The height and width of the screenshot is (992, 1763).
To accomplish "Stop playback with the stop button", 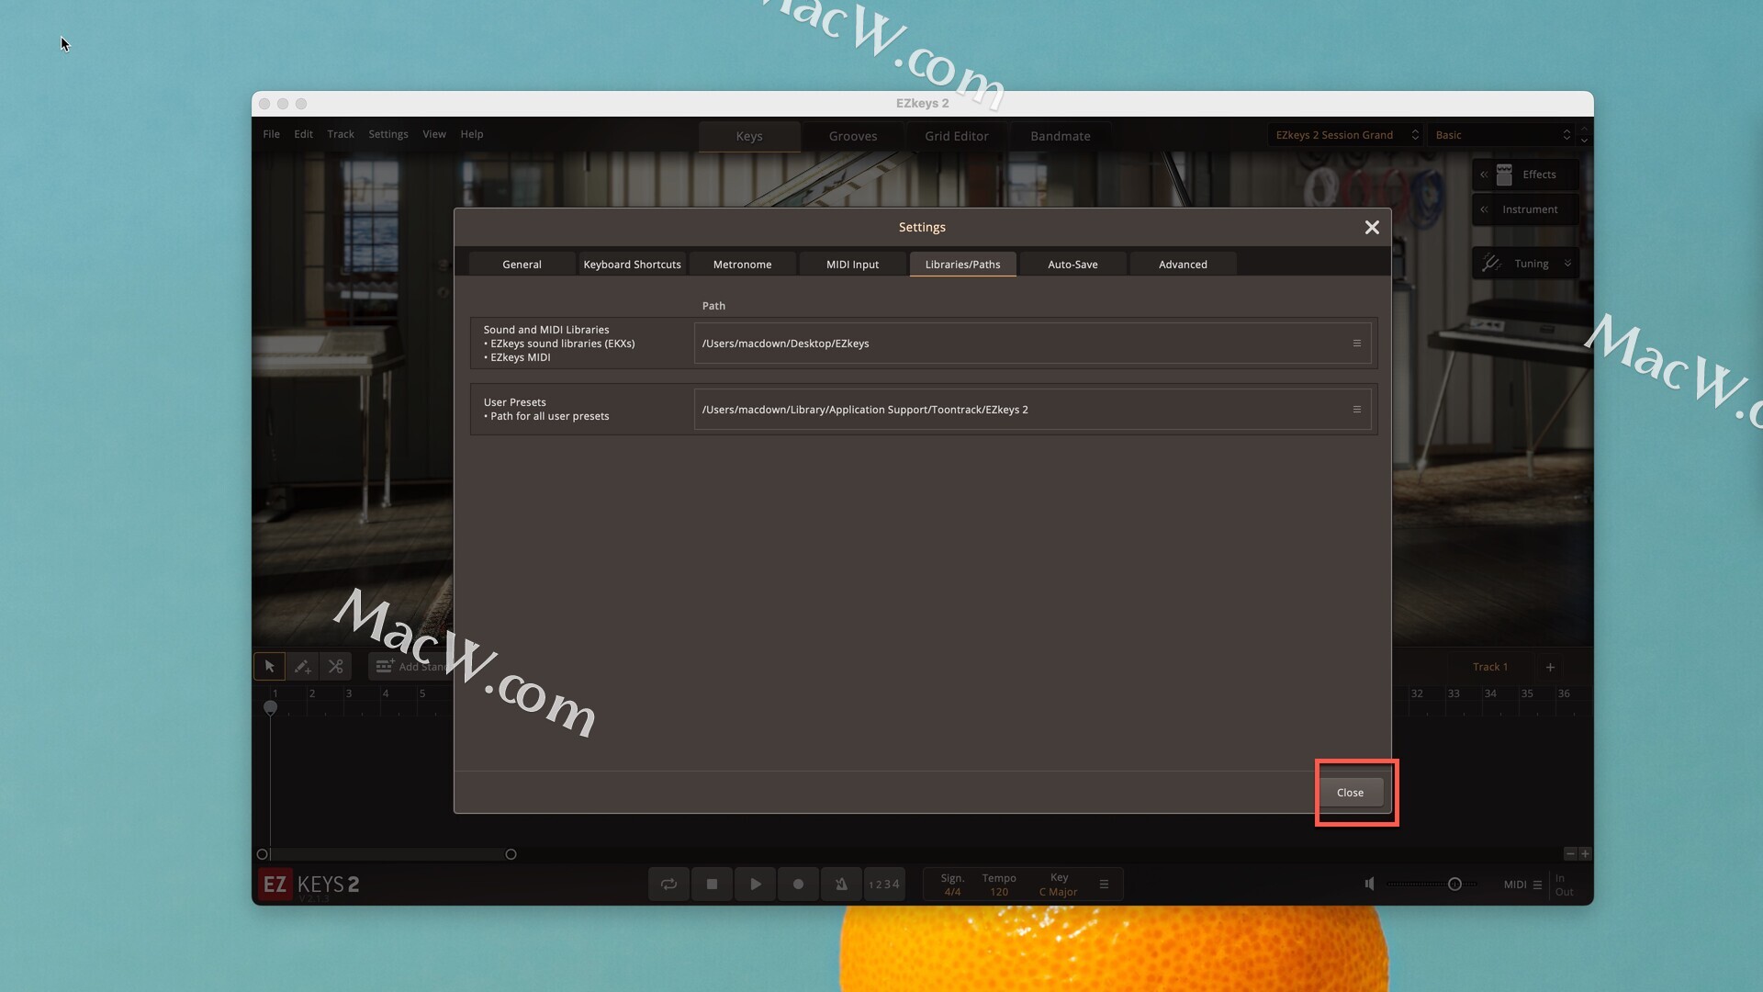I will coord(712,885).
